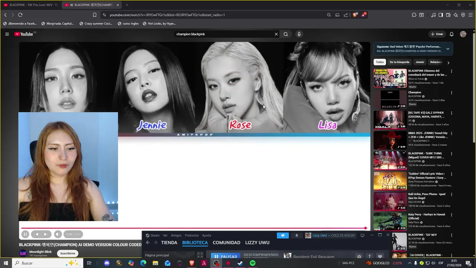Go to TIENDA in the Steam window
Image resolution: width=476 pixels, height=268 pixels.
point(169,242)
